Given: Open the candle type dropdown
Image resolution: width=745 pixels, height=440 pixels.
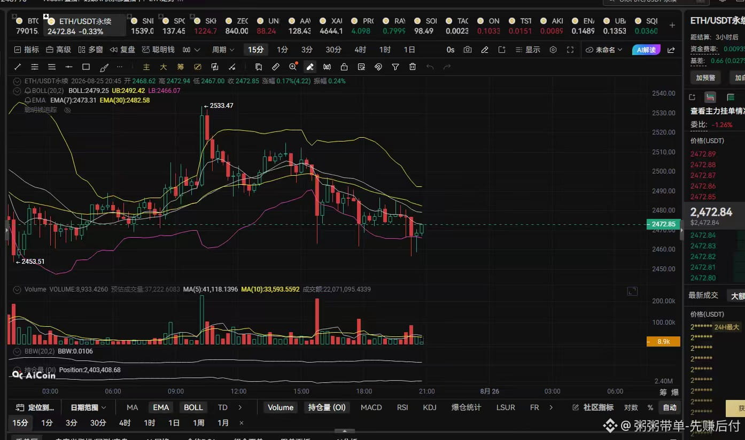Looking at the screenshot, I should pyautogui.click(x=191, y=50).
